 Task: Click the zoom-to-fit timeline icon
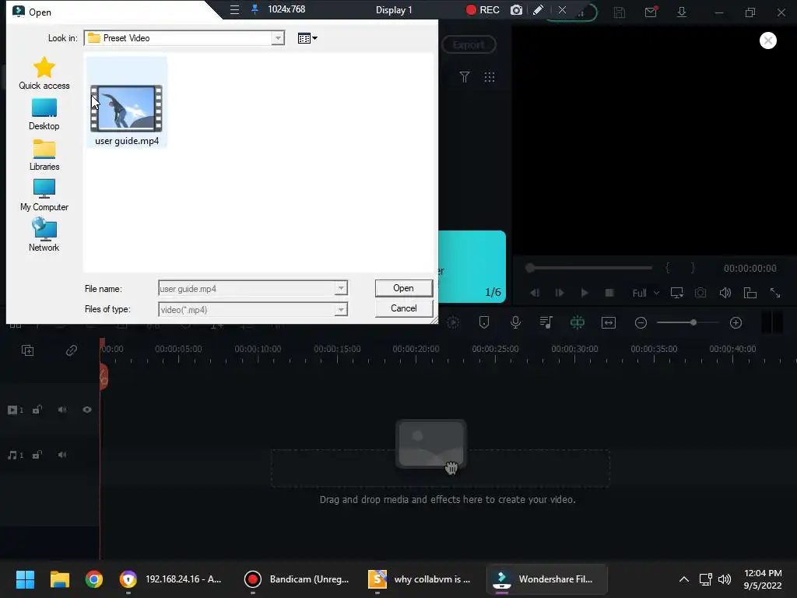tap(609, 322)
